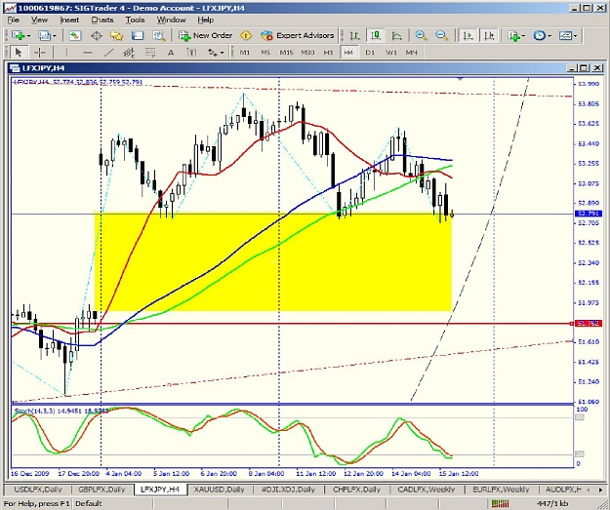Click the Zoom In magnifier

[x=421, y=36]
